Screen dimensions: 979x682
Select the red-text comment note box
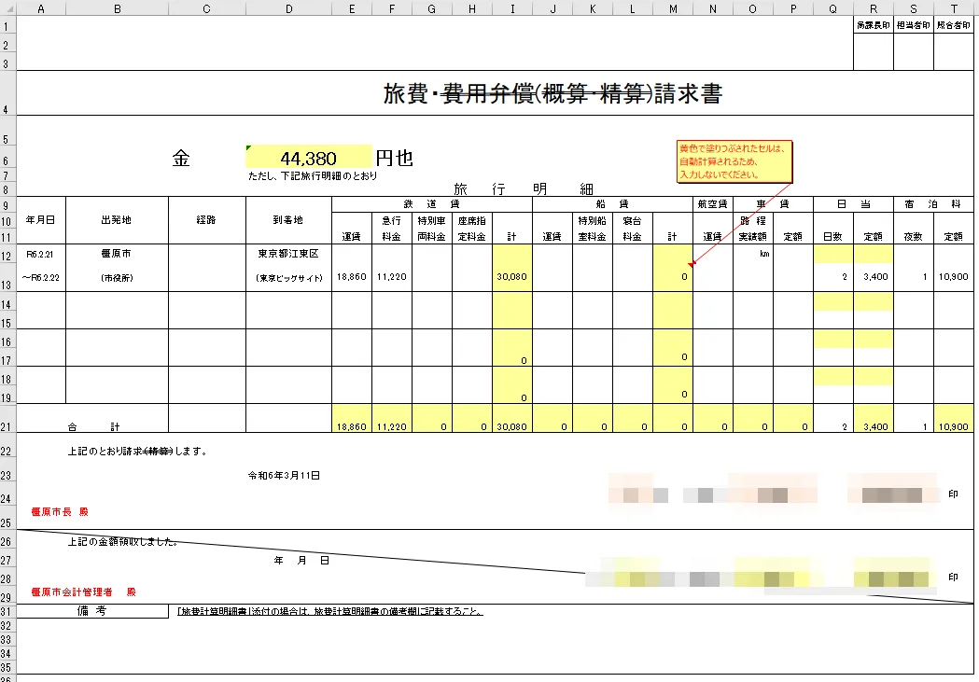pos(734,161)
